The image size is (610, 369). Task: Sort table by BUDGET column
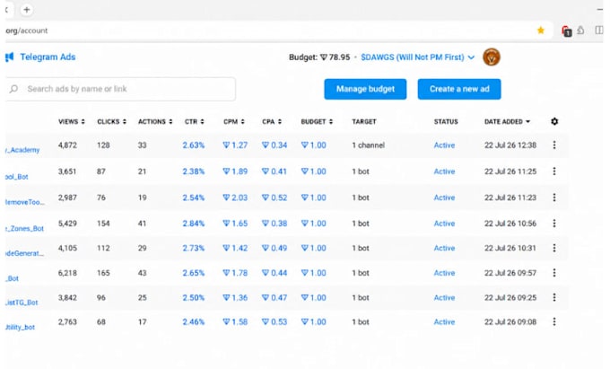(x=317, y=121)
